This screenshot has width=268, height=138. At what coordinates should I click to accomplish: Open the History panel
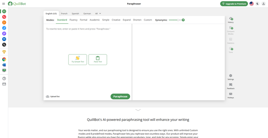pos(230,20)
